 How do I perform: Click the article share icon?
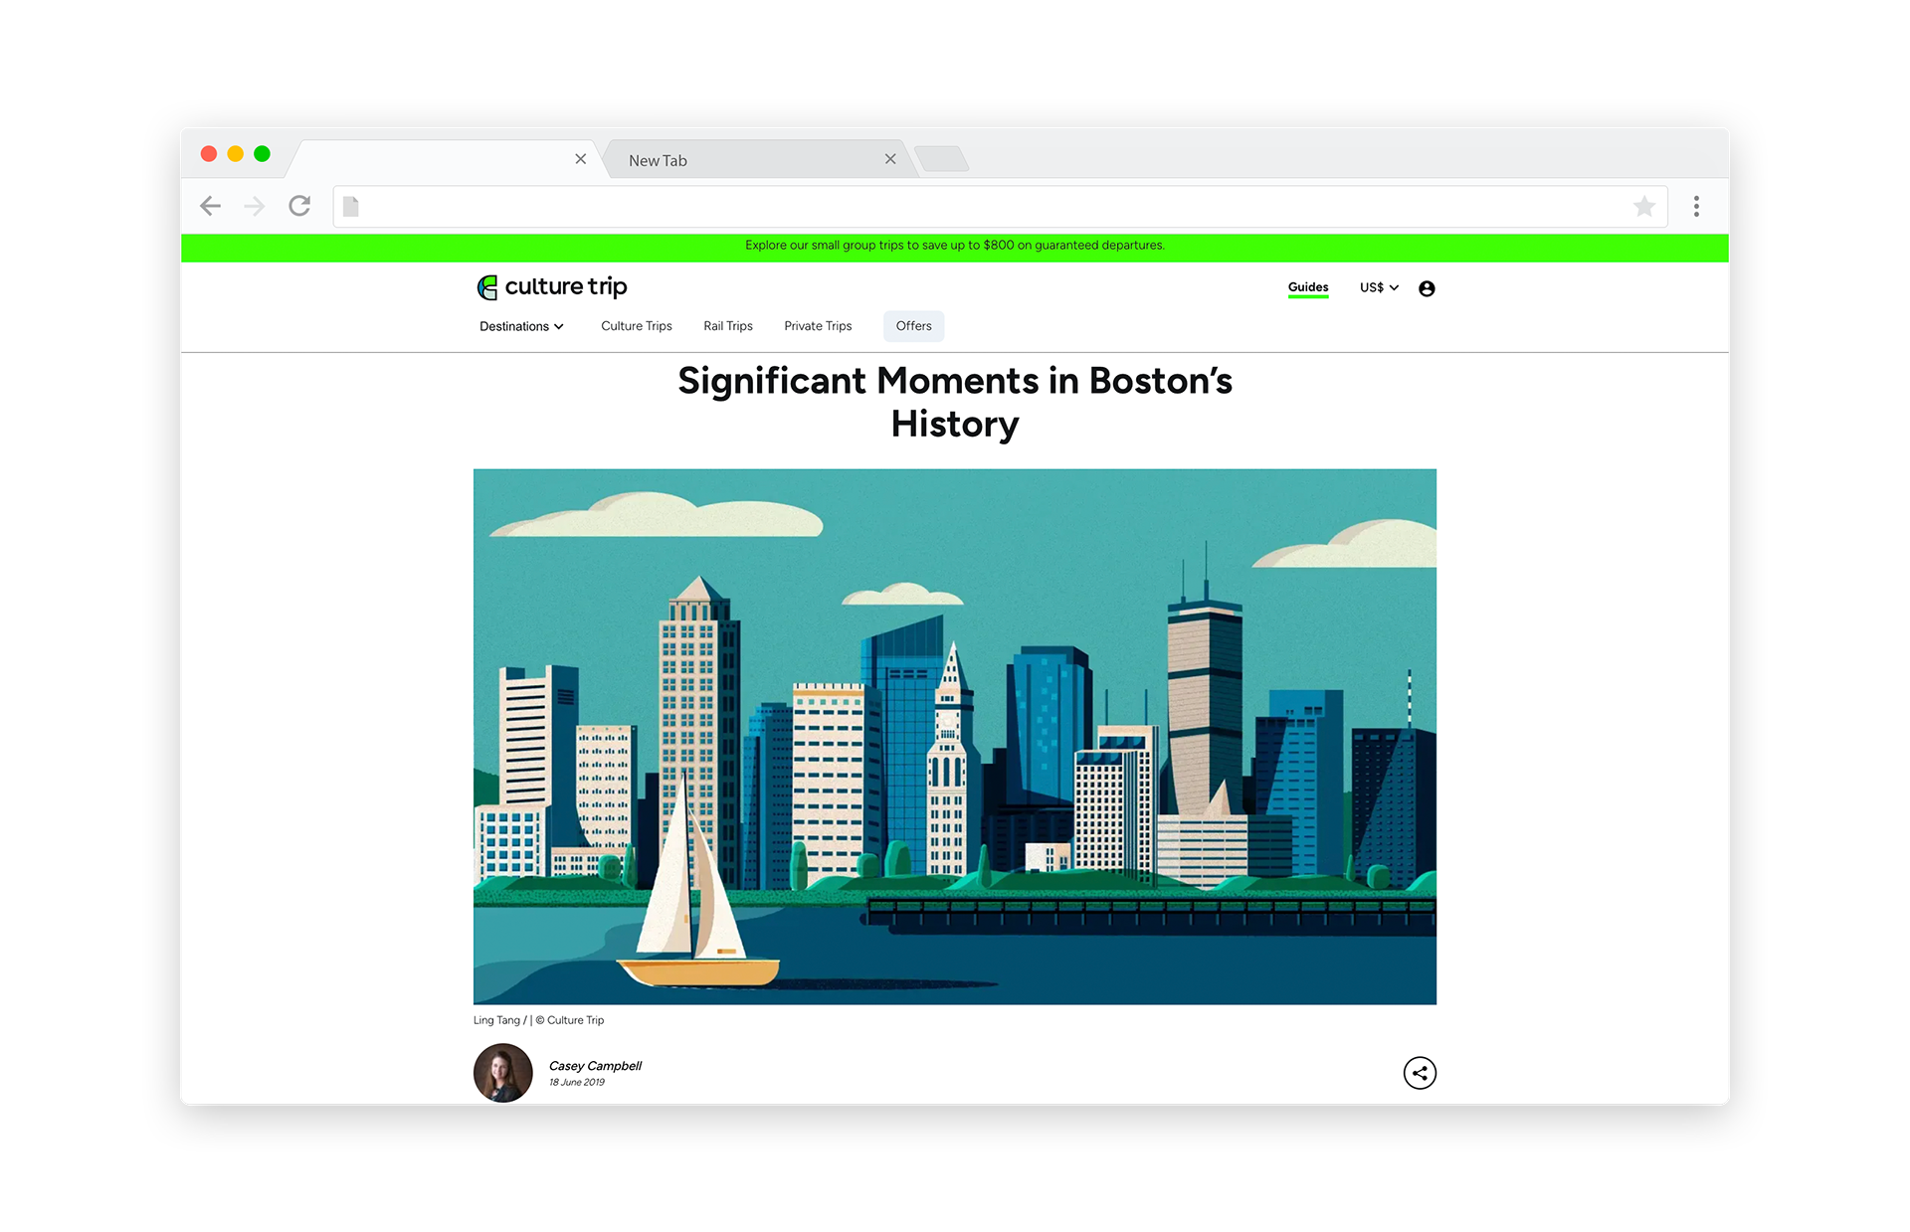(1419, 1073)
